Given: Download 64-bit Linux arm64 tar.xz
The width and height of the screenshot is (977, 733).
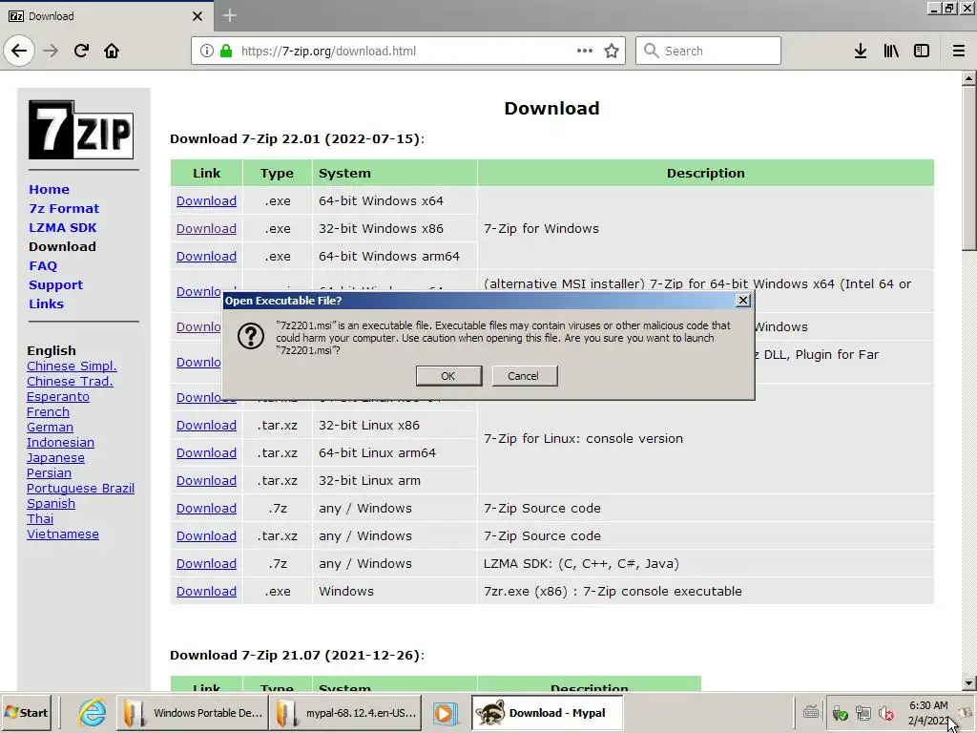Looking at the screenshot, I should coord(206,453).
